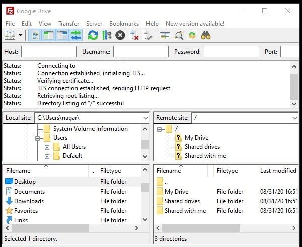This screenshot has width=302, height=247.
Task: Sort remote list by Filetype header
Action: [235, 171]
